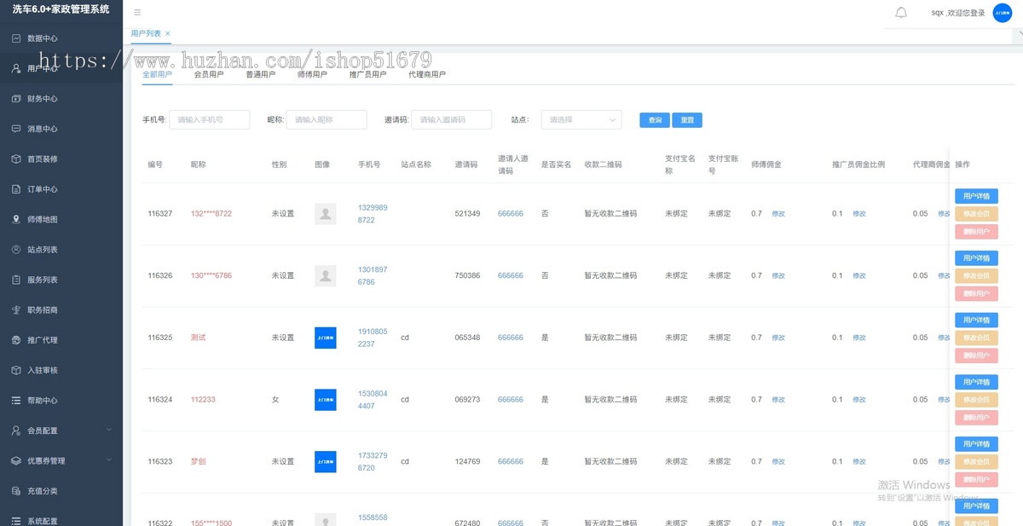Viewport: 1023px width, 526px height.
Task: Expand 优惠券管理 submenu chevron
Action: pyautogui.click(x=108, y=460)
